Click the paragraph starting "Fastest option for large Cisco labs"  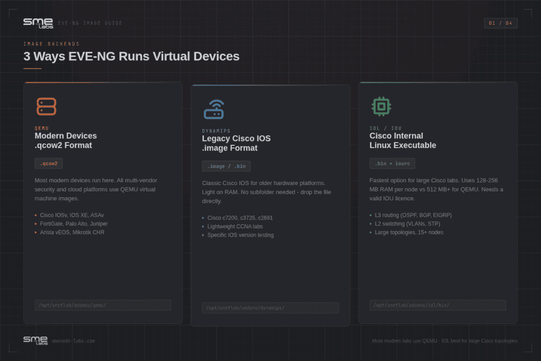436,189
